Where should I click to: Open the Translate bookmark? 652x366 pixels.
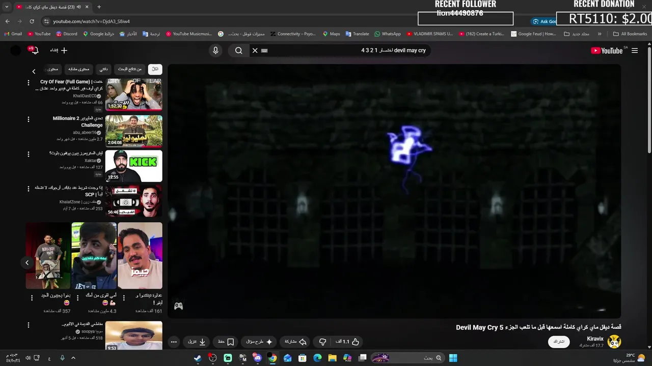coord(357,34)
